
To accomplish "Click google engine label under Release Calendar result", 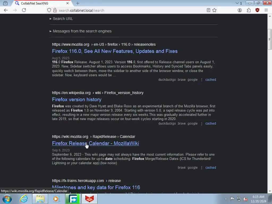I will pos(193,168).
